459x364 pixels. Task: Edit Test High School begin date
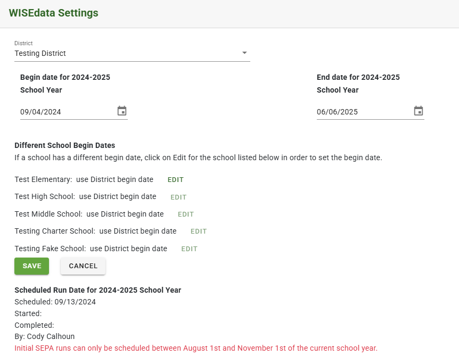178,197
